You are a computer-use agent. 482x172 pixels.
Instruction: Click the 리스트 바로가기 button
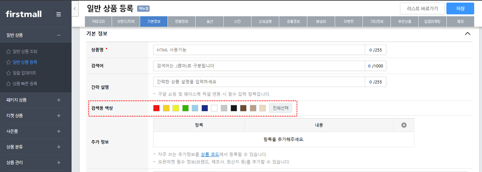click(x=422, y=8)
